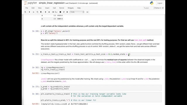Interrupt the kernel with the stop icon

click(60, 12)
